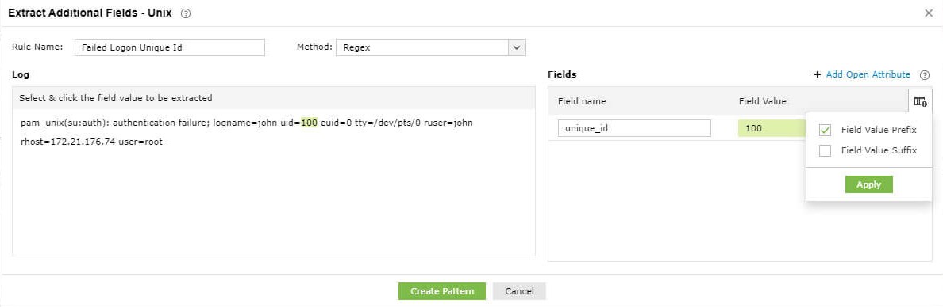Click the unique_id field name input
This screenshot has height=307, width=943.
click(634, 128)
